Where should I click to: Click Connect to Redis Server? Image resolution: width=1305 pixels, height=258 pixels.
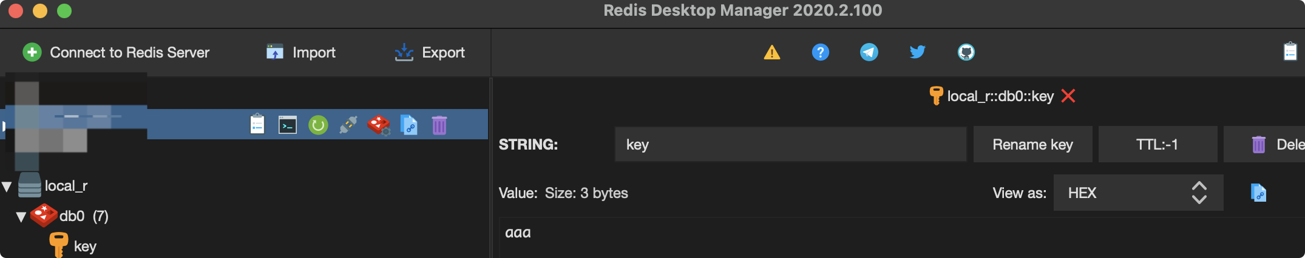(x=116, y=53)
